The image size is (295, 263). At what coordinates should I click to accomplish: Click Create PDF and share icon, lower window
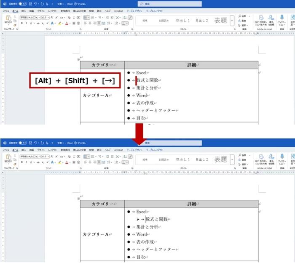click(x=260, y=157)
